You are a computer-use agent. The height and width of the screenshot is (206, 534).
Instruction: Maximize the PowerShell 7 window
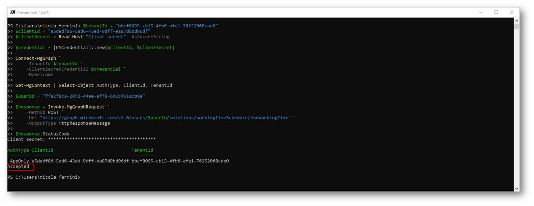tap(496, 12)
